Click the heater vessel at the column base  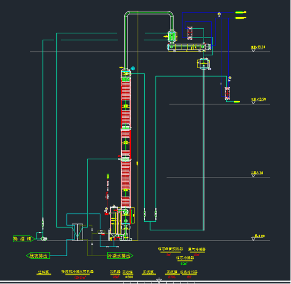click(114, 223)
